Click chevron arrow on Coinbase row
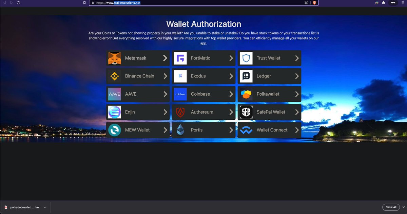407x214 pixels. tap(231, 94)
